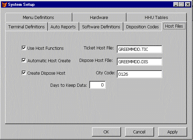Switch to the Hardware tab

tap(99, 17)
